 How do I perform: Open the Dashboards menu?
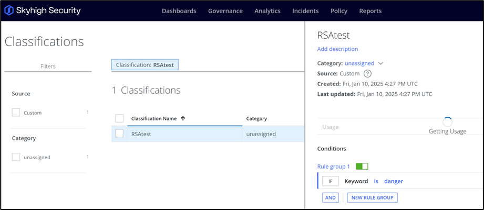pyautogui.click(x=179, y=11)
